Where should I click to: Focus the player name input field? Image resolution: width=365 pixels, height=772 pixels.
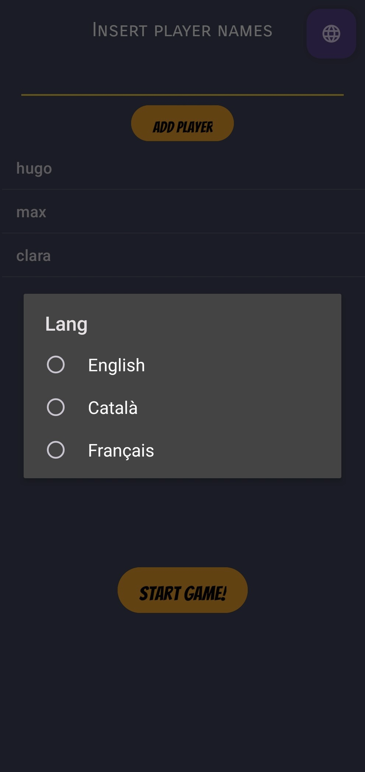[x=182, y=83]
